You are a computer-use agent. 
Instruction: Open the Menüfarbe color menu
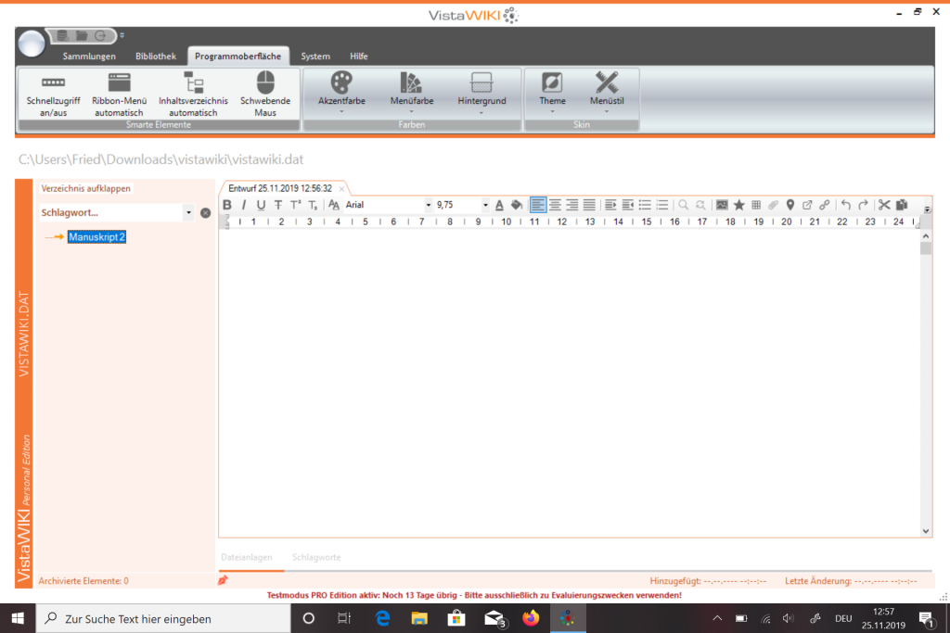[412, 94]
